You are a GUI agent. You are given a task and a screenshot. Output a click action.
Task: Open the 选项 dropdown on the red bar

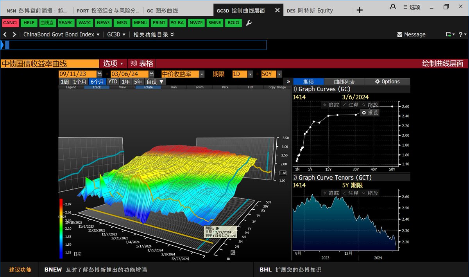(x=113, y=63)
